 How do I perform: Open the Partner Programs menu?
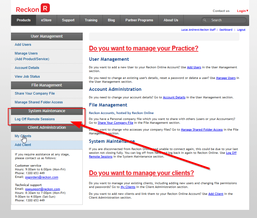pyautogui.click(x=139, y=20)
